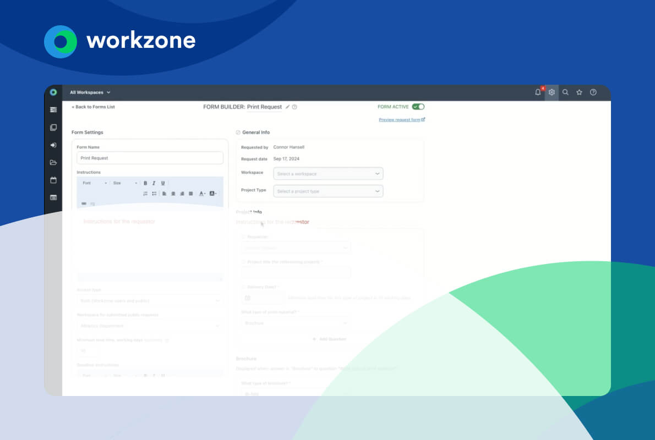Screen dimensions: 655x440
Task: Click inside the Form Name field
Action: (x=150, y=158)
